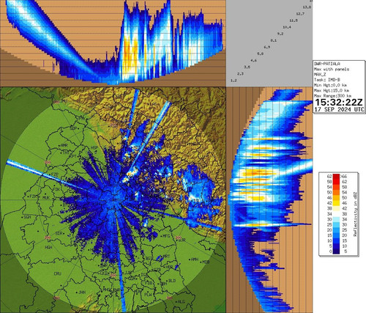Click the SIR station label on map
Screen dimensions: 366x313
point(59,233)
